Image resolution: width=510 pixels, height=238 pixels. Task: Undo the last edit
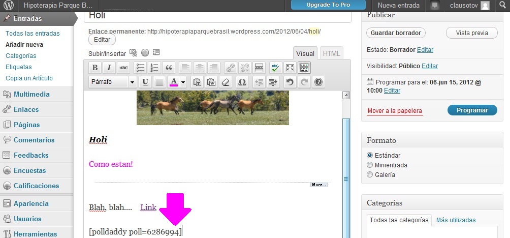click(x=290, y=82)
